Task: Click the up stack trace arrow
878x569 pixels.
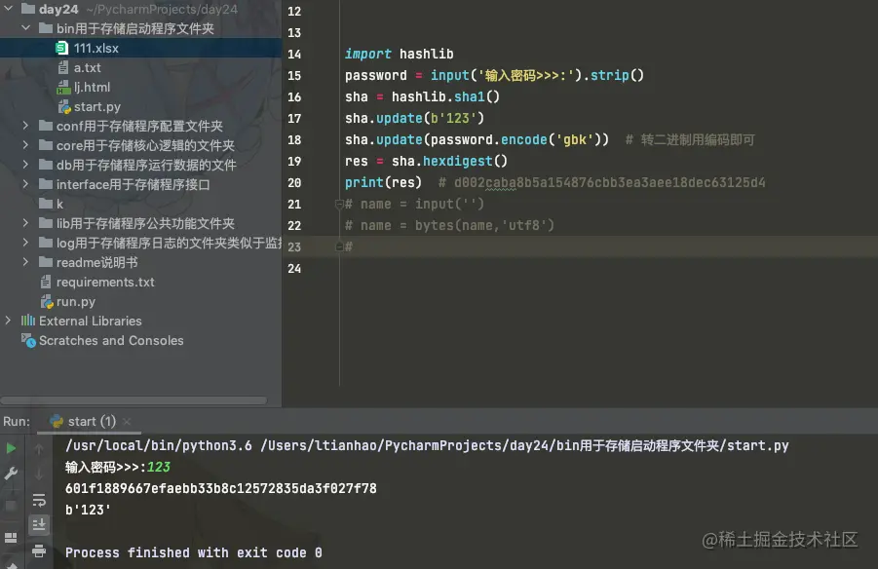Action: [x=39, y=449]
